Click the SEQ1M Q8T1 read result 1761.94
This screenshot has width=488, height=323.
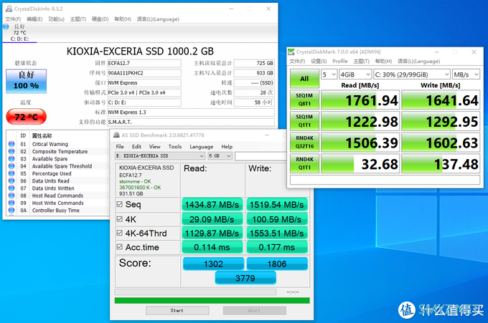(x=360, y=100)
